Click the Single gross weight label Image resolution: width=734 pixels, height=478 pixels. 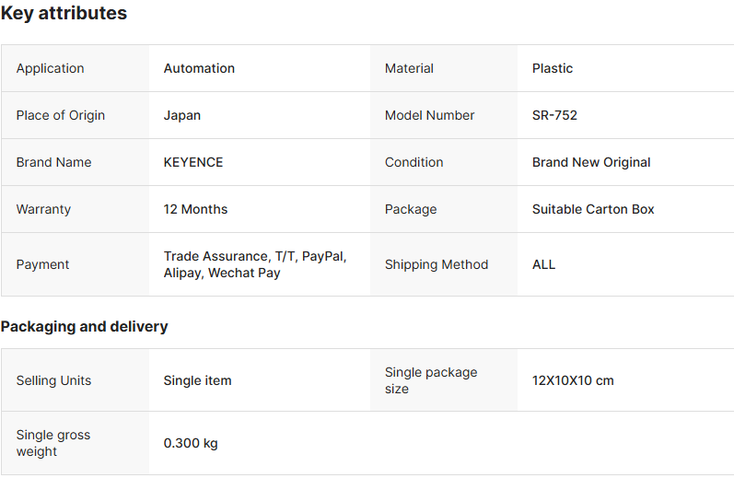(x=53, y=443)
